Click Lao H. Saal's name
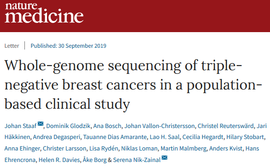The width and height of the screenshot is (270, 167). pyautogui.click(x=164, y=137)
